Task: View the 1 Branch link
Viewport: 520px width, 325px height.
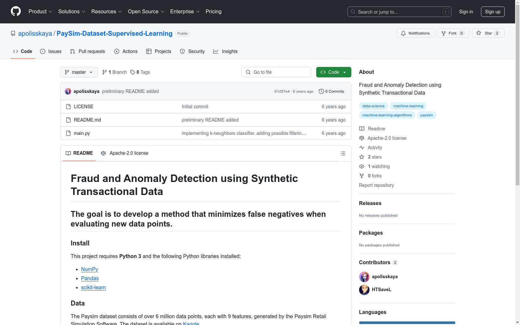Action: 114,72
